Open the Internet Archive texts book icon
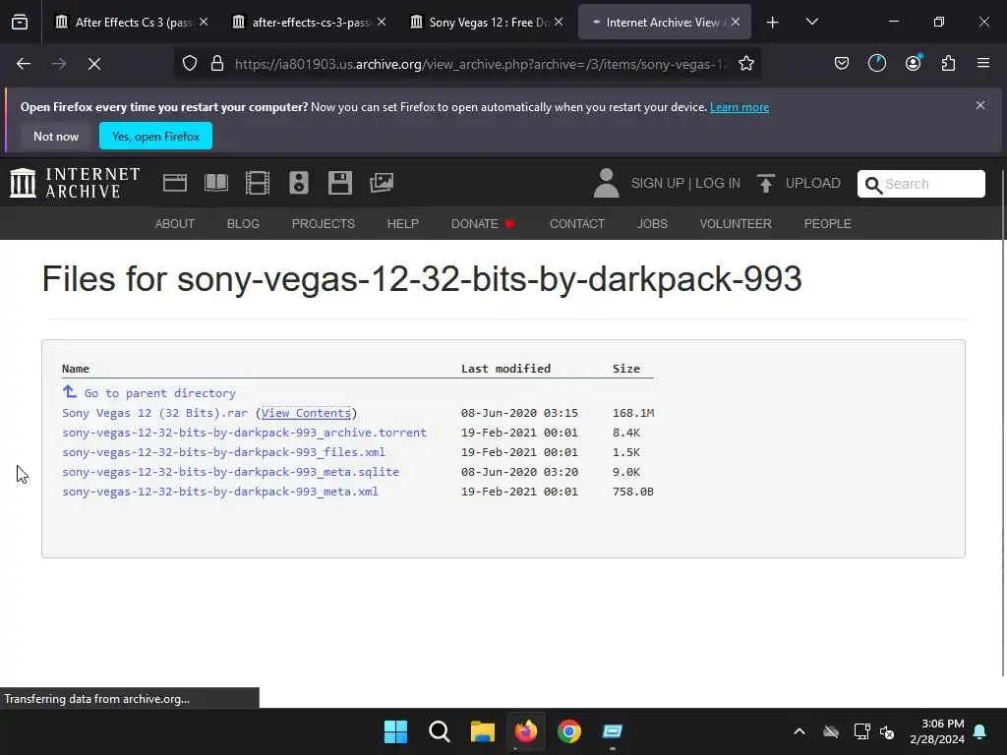The height and width of the screenshot is (755, 1007). point(215,183)
